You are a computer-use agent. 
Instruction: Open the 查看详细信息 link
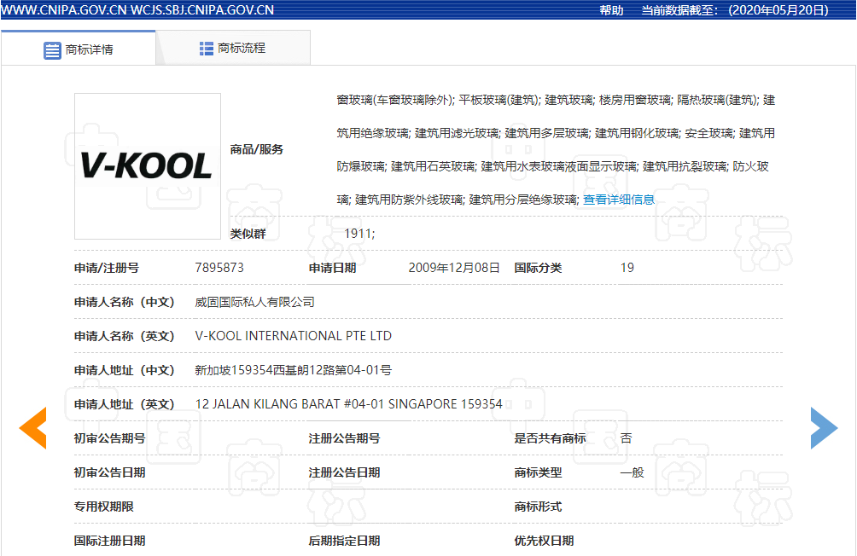click(x=619, y=200)
